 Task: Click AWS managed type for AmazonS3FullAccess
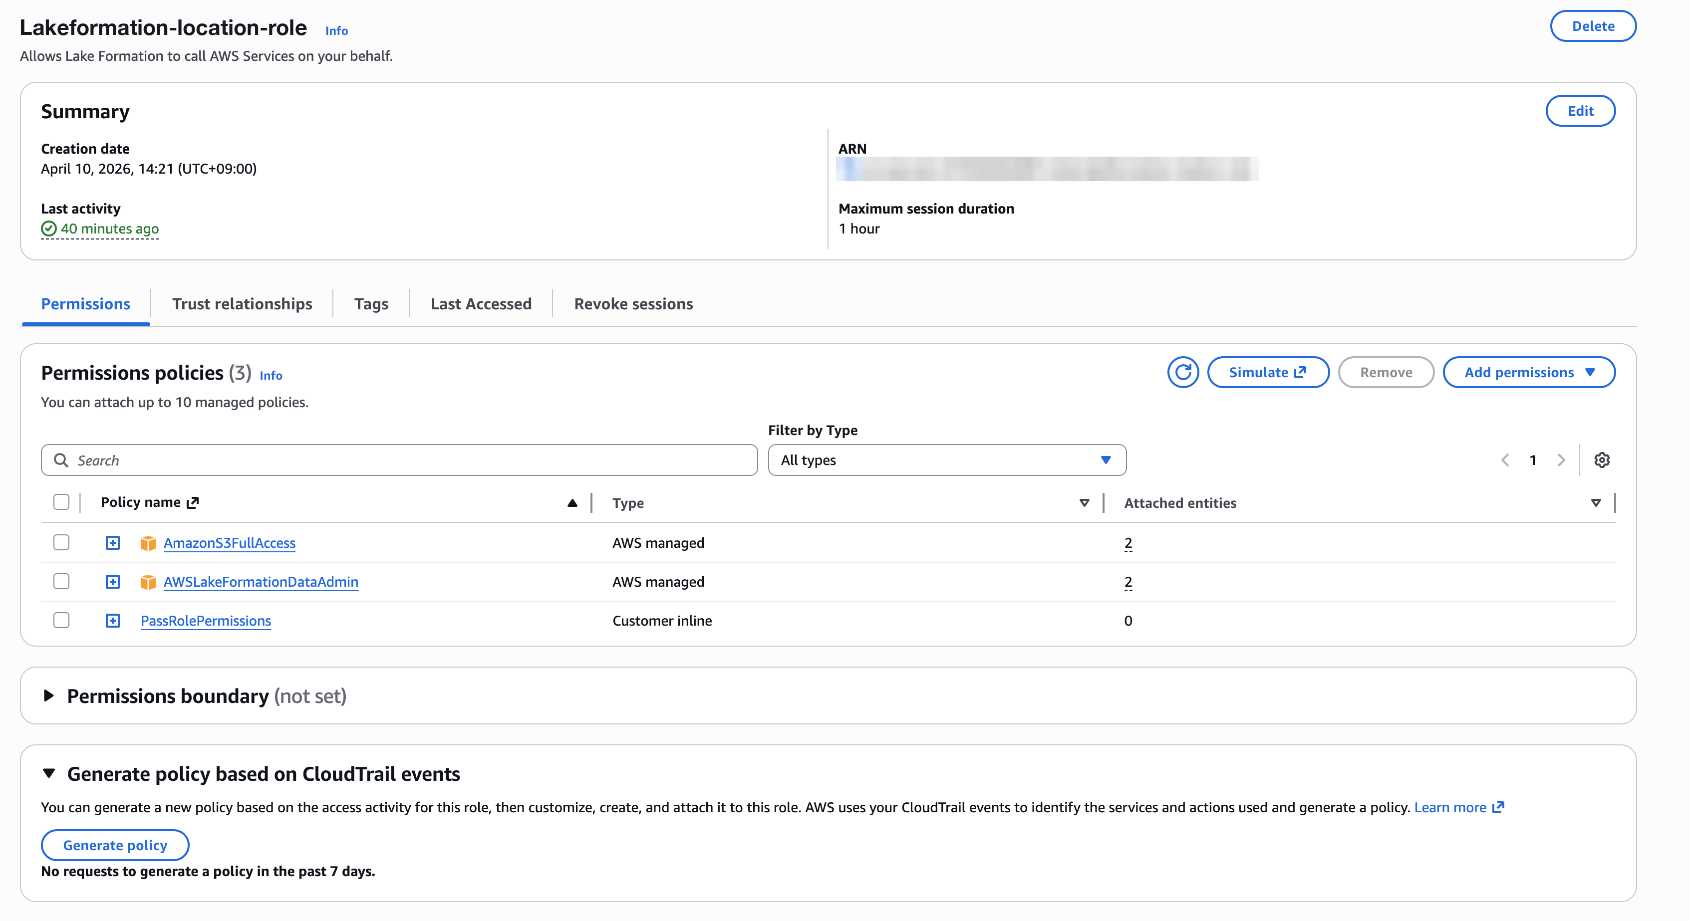point(658,543)
